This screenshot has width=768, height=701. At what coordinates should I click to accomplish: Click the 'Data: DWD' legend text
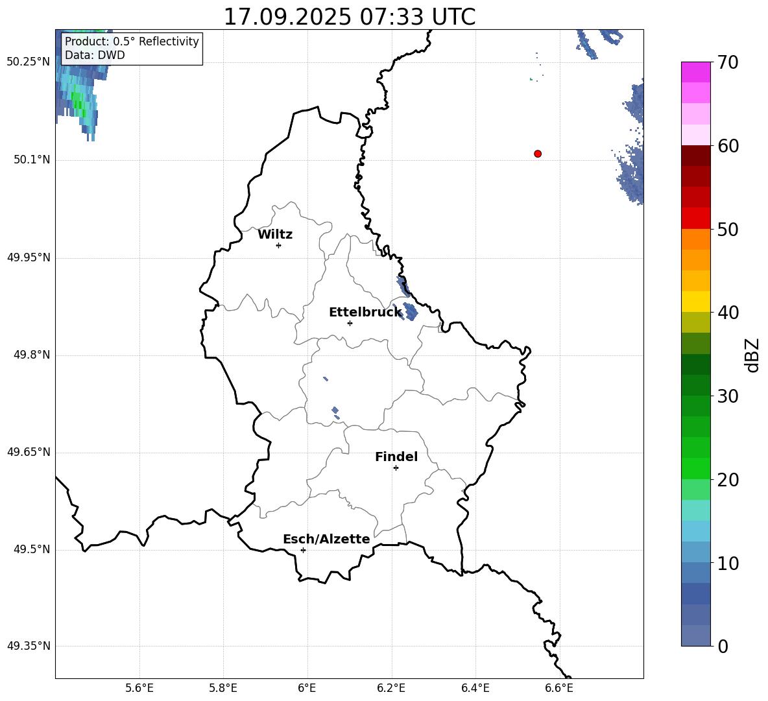95,55
